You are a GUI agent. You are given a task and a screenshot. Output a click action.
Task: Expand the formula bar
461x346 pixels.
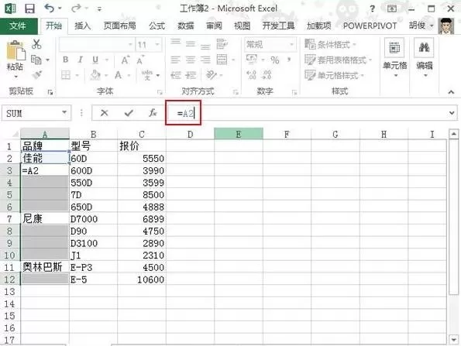(x=452, y=112)
